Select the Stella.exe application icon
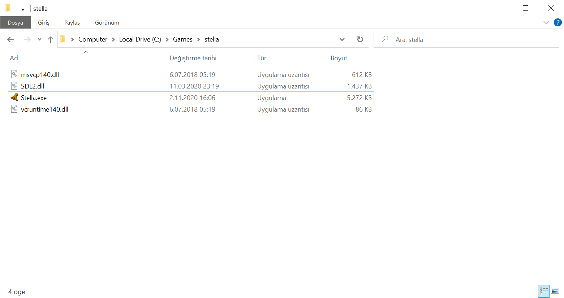 (14, 98)
